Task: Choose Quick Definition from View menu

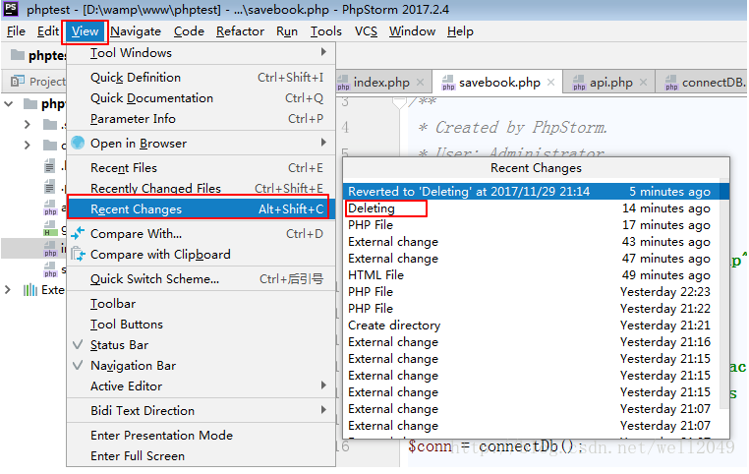Action: click(202, 78)
